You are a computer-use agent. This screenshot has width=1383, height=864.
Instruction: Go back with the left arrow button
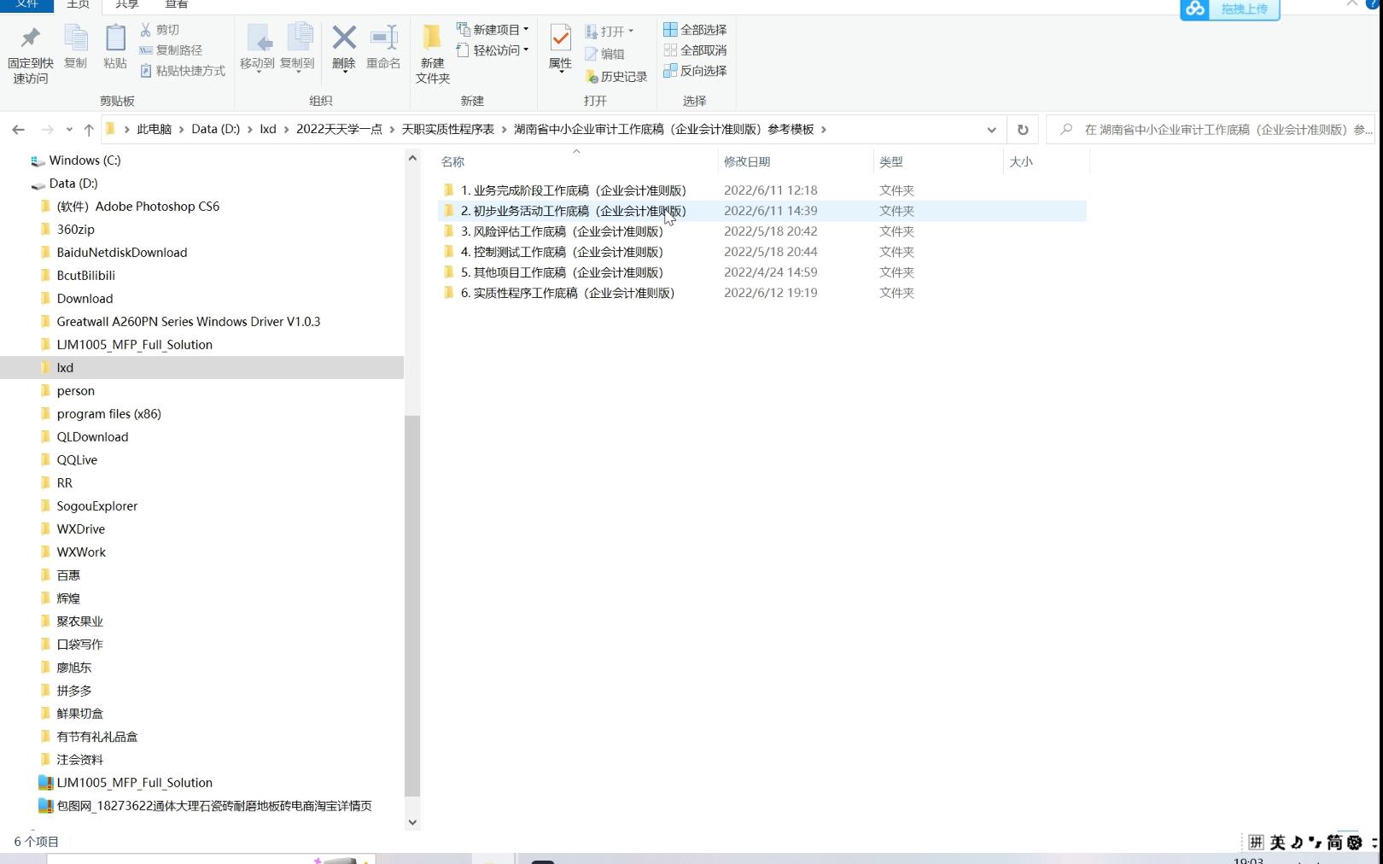tap(18, 130)
